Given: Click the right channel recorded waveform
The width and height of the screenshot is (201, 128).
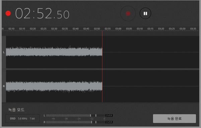Looking at the screenshot, I should 54,86.
